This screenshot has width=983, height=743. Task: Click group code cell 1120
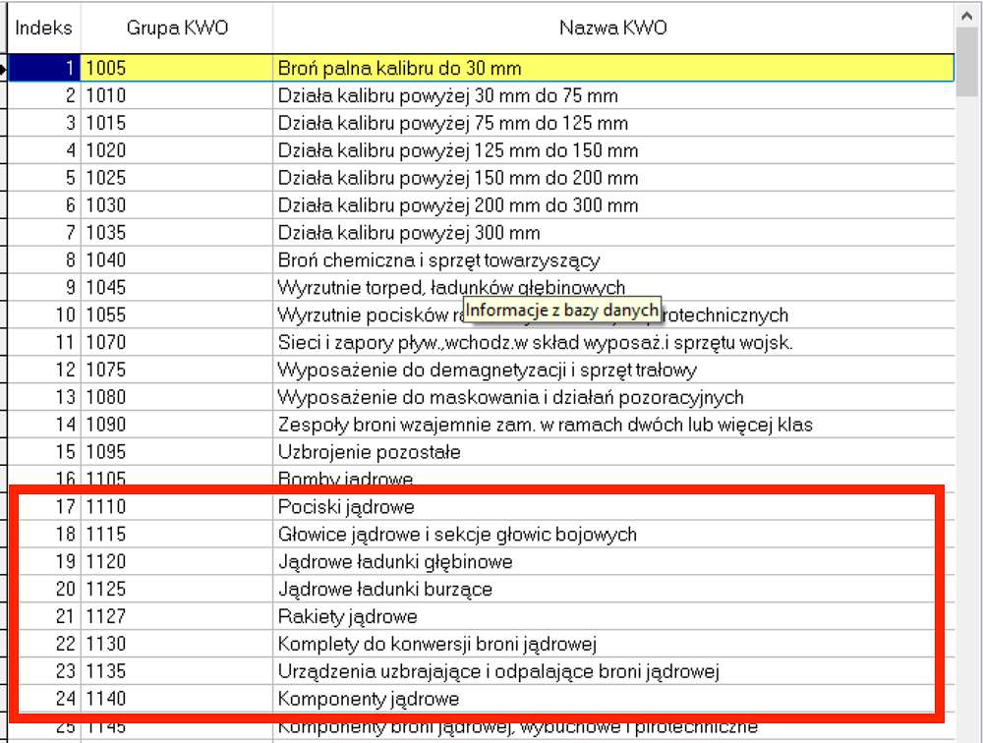tap(177, 562)
